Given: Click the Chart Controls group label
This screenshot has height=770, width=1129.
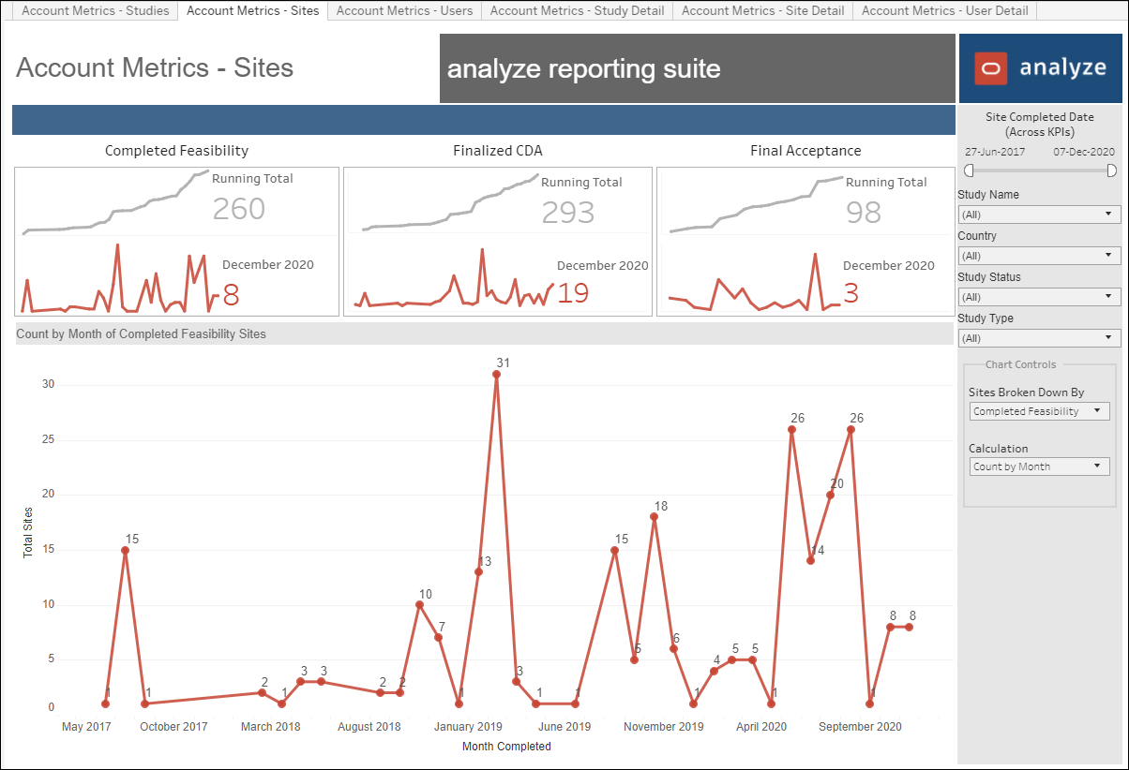Looking at the screenshot, I should click(x=1020, y=364).
